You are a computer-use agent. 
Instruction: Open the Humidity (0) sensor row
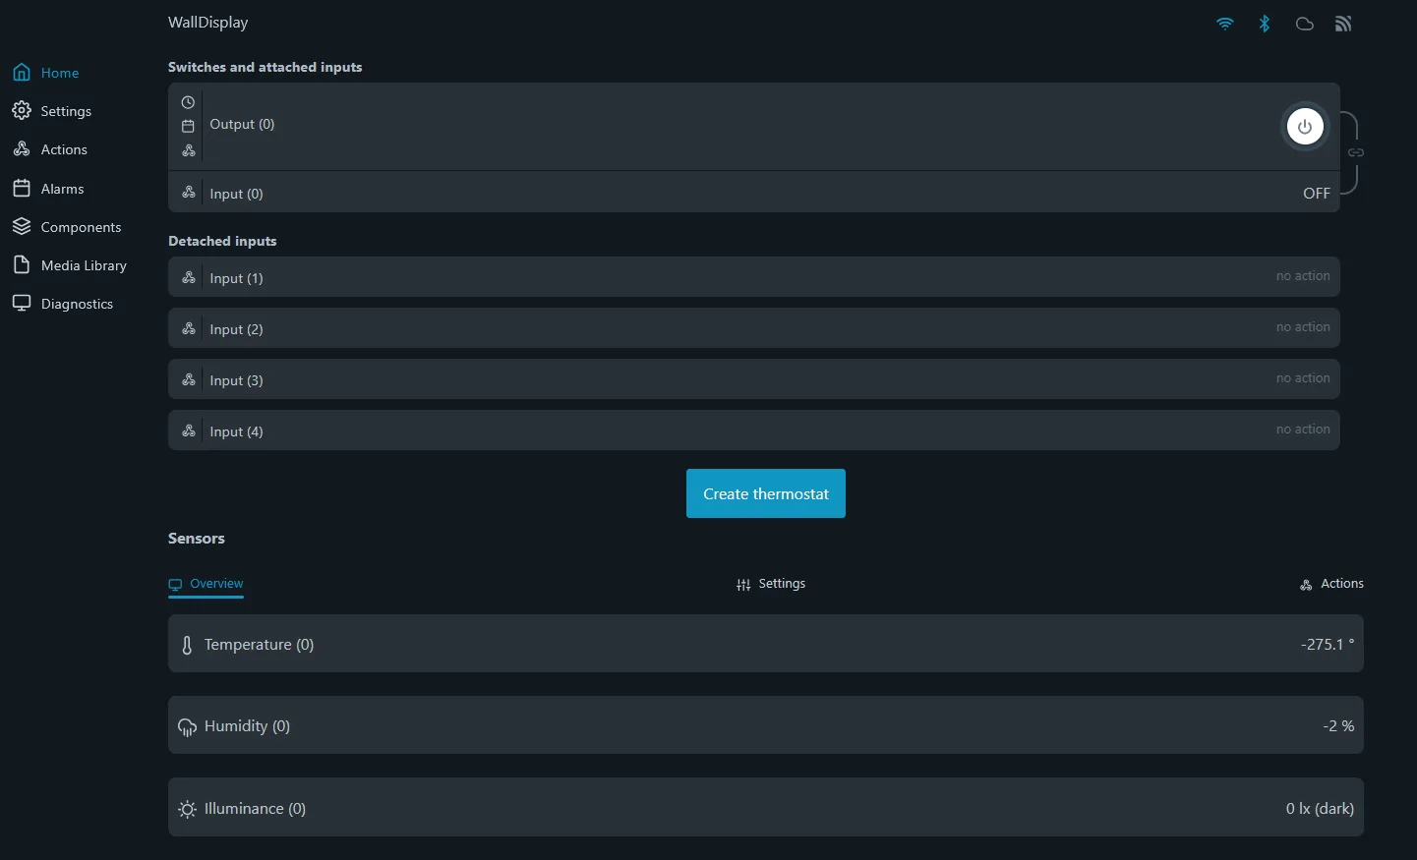[766, 725]
